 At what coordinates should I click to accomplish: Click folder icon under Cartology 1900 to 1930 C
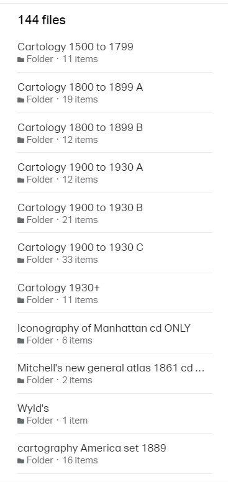[x=21, y=260]
